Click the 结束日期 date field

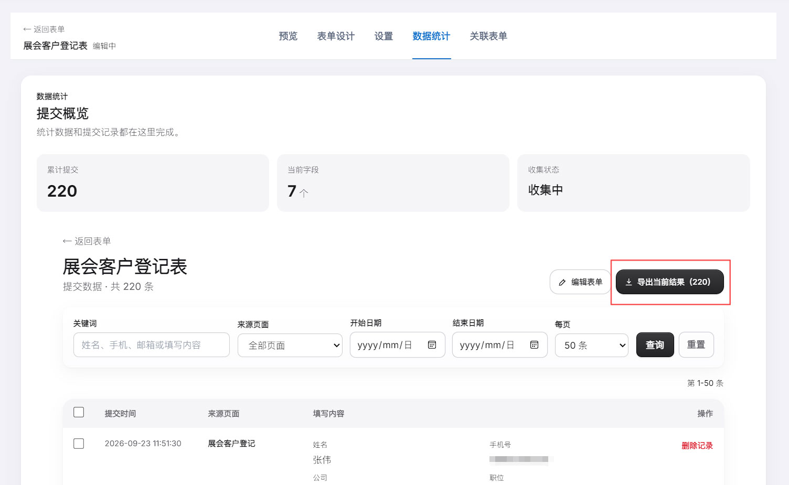coord(500,345)
